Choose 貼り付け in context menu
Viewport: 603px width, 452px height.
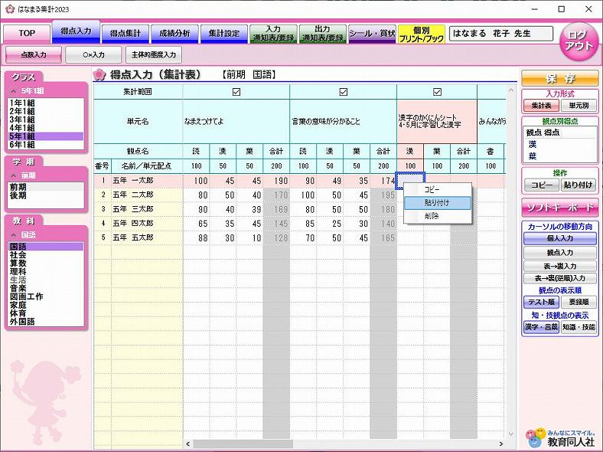pos(438,203)
